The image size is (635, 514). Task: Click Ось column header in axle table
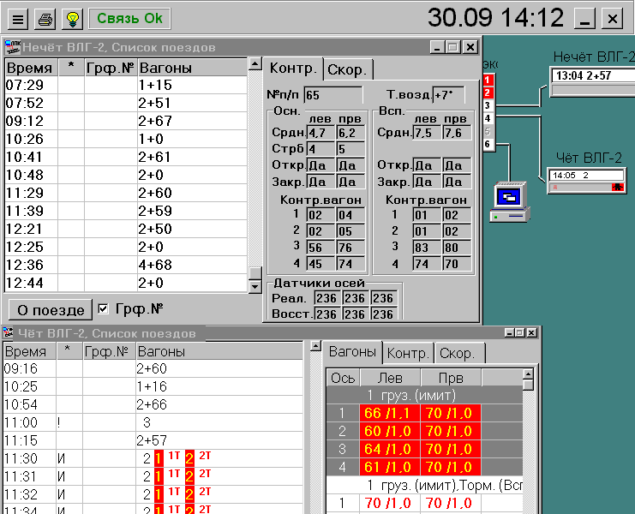tap(343, 378)
